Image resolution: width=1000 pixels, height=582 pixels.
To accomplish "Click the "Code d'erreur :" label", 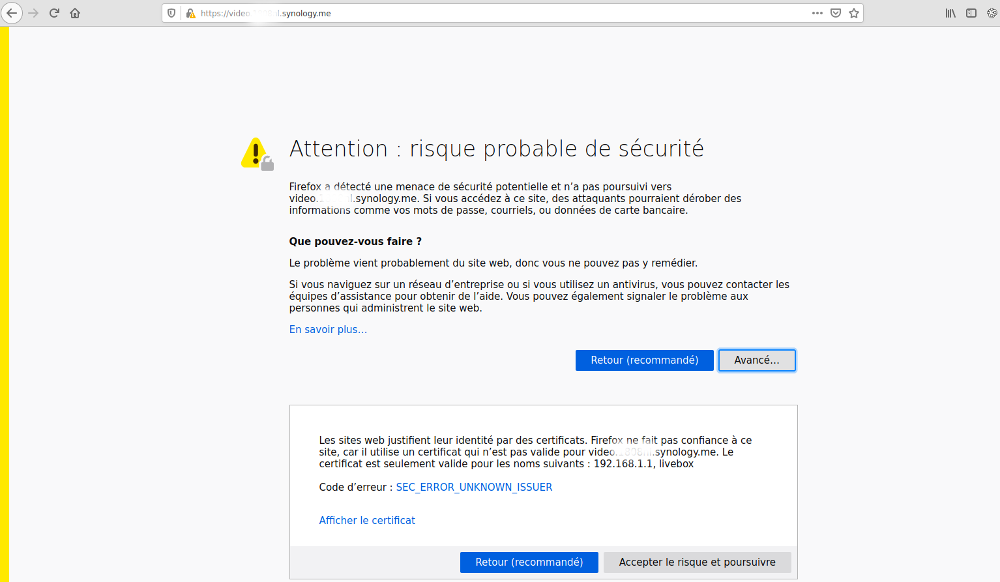I will pyautogui.click(x=356, y=487).
